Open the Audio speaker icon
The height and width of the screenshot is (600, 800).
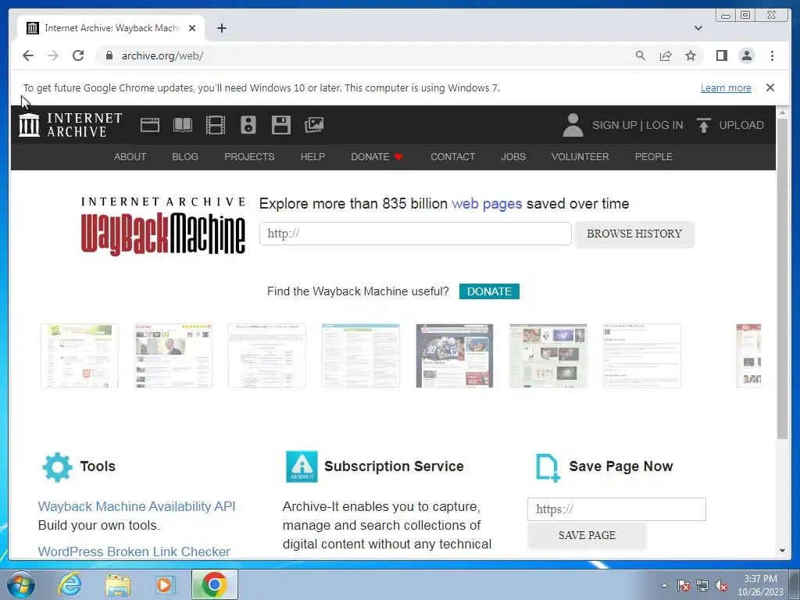coord(248,125)
